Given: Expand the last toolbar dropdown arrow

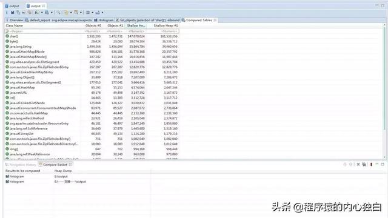Looking at the screenshot, I should (102, 12).
